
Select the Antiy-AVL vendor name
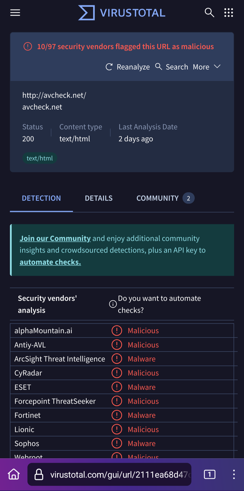click(x=30, y=345)
